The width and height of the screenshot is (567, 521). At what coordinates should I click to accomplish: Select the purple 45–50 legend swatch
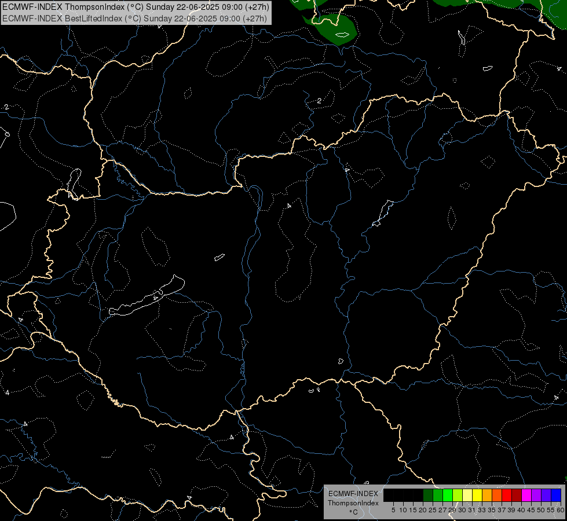pyautogui.click(x=536, y=495)
